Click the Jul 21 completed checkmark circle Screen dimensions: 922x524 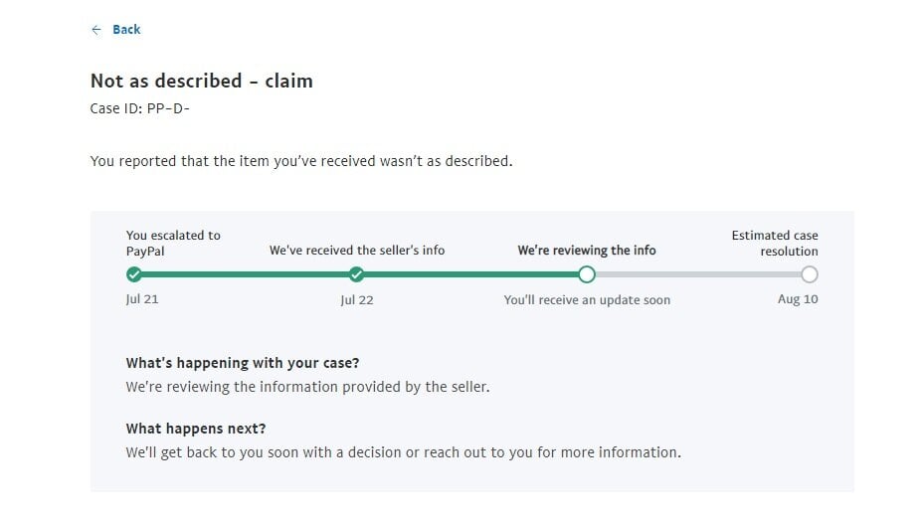(x=134, y=274)
